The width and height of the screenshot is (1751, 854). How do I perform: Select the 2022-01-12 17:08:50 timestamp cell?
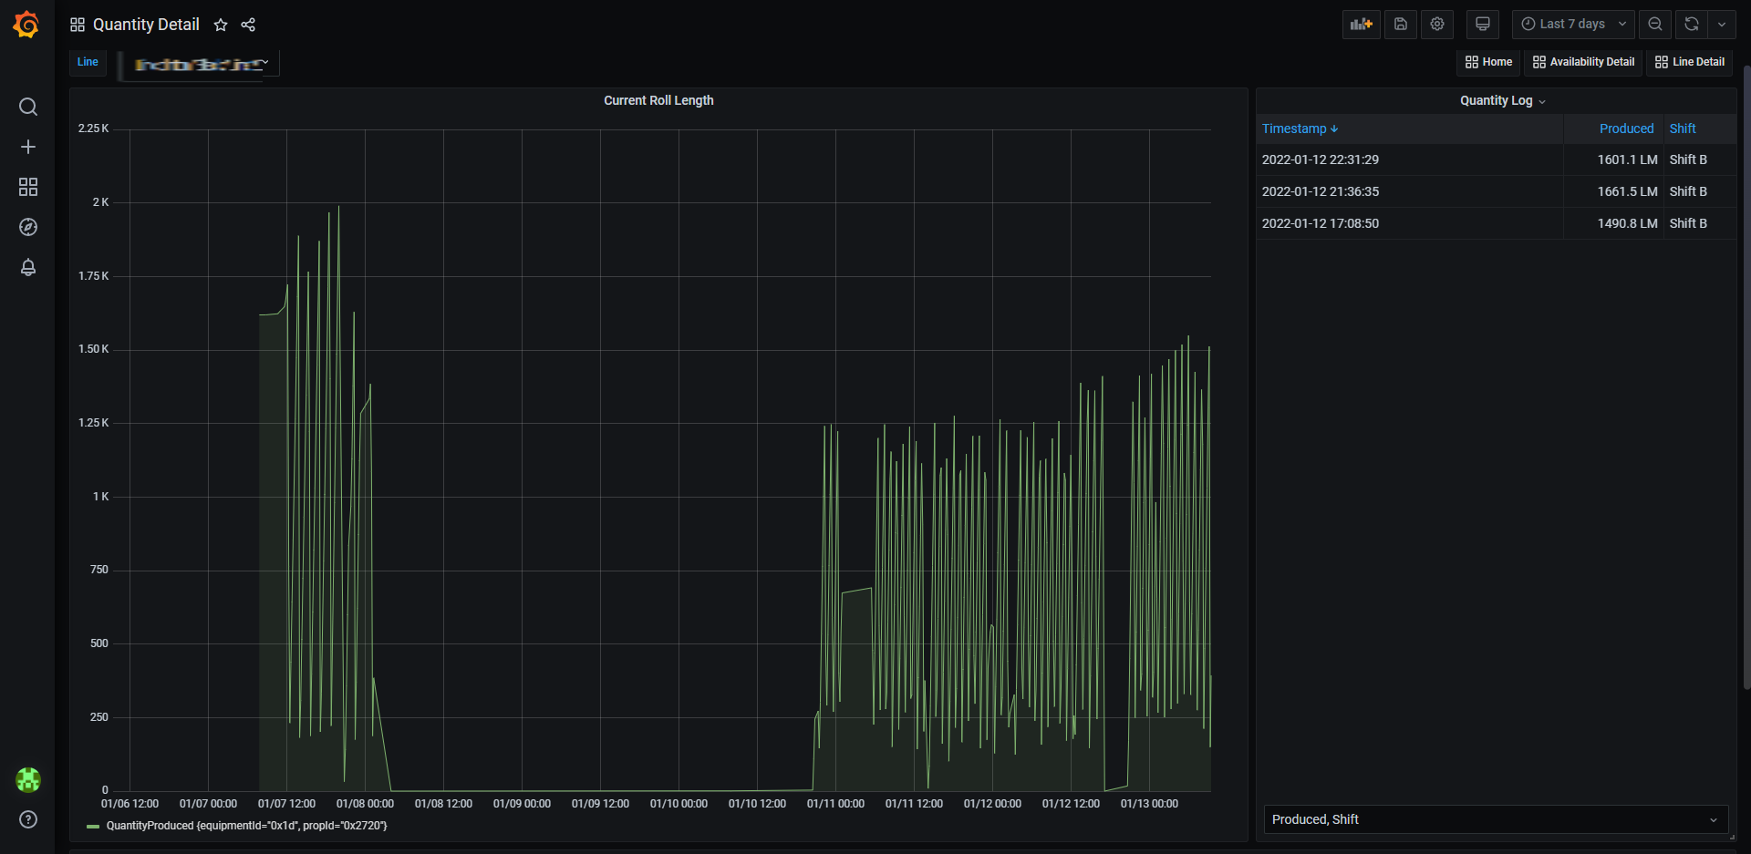pos(1410,223)
